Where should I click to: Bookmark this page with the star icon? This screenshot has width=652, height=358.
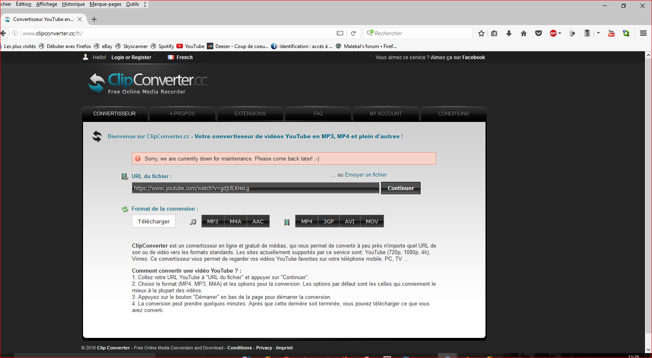click(481, 33)
